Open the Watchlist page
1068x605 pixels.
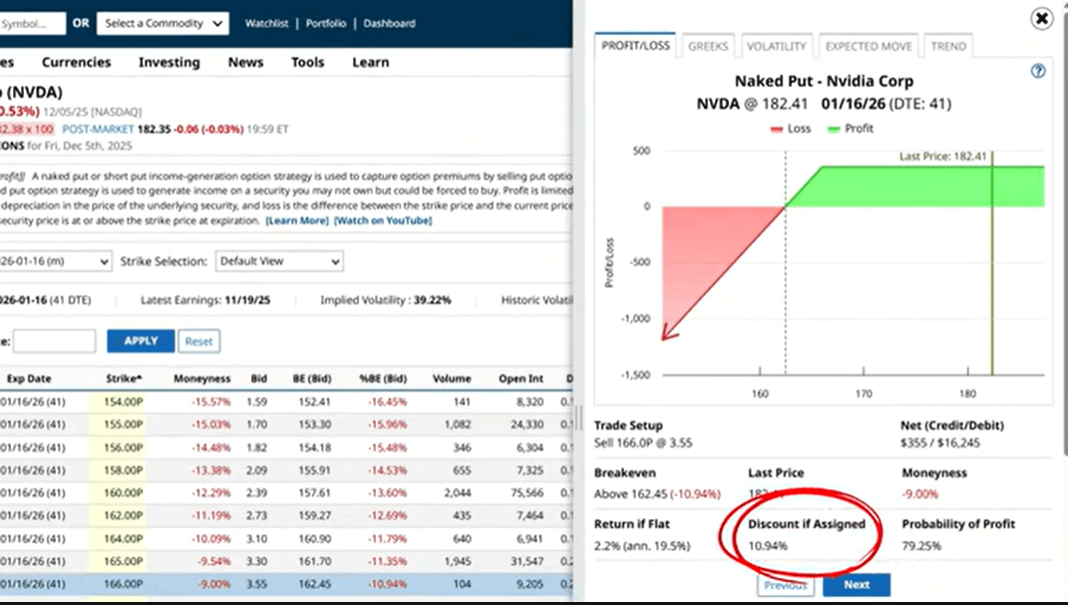pyautogui.click(x=266, y=23)
